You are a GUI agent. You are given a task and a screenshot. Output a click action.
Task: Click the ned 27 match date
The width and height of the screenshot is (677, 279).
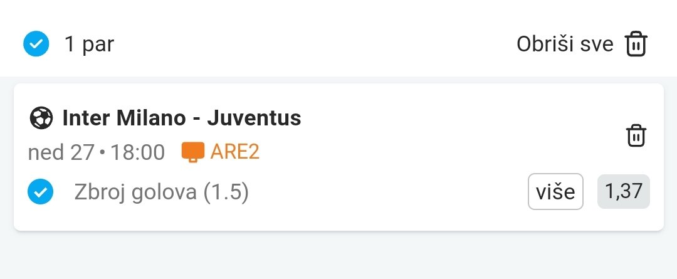tap(61, 152)
